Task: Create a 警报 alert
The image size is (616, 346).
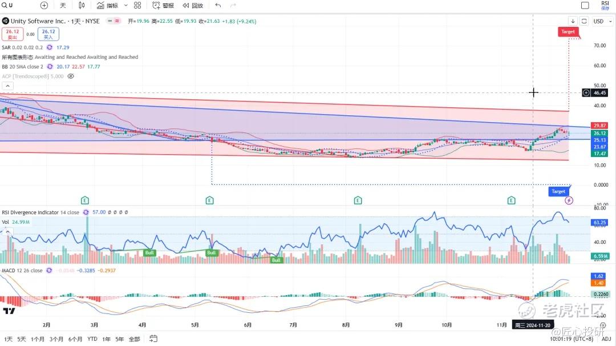Action: click(163, 5)
